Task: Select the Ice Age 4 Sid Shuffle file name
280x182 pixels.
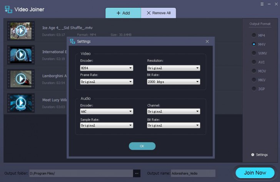Action: click(67, 28)
